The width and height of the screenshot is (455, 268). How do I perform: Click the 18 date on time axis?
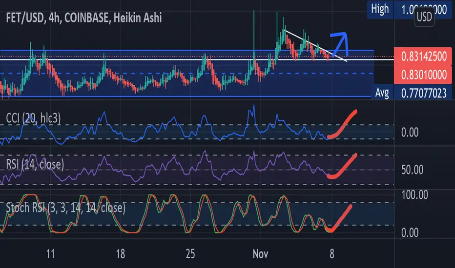coord(121,254)
